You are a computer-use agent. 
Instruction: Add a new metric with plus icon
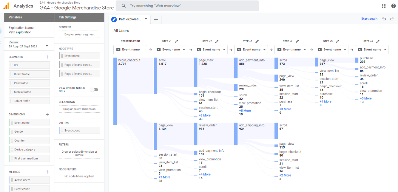[47, 172]
